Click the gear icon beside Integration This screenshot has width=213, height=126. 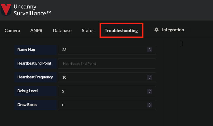pyautogui.click(x=157, y=30)
